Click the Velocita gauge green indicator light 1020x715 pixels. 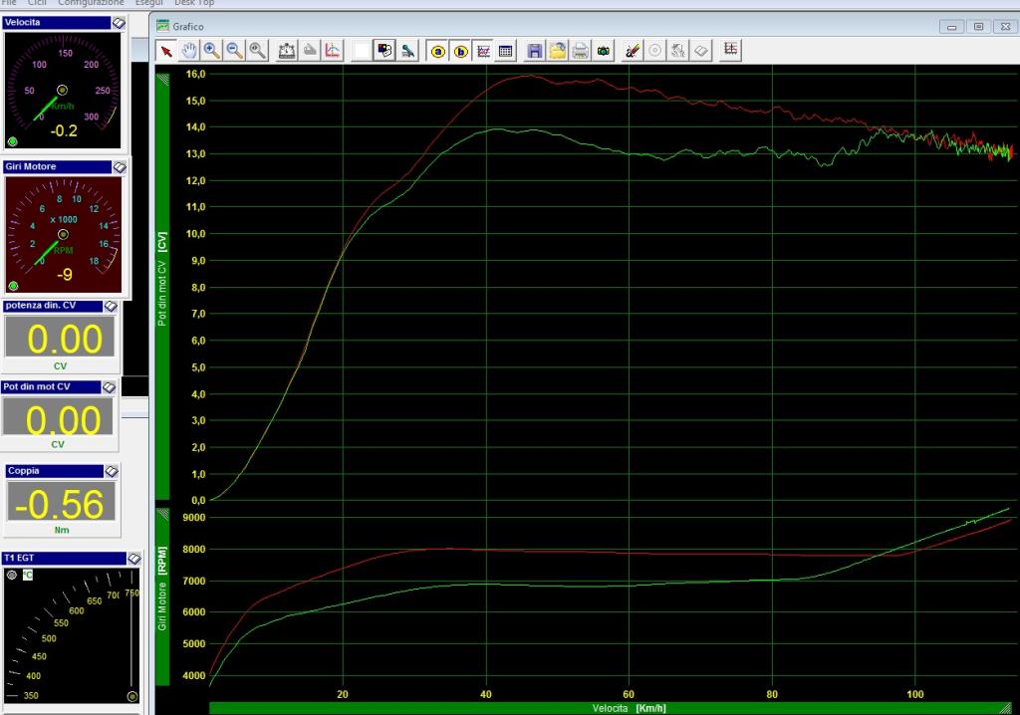click(12, 141)
